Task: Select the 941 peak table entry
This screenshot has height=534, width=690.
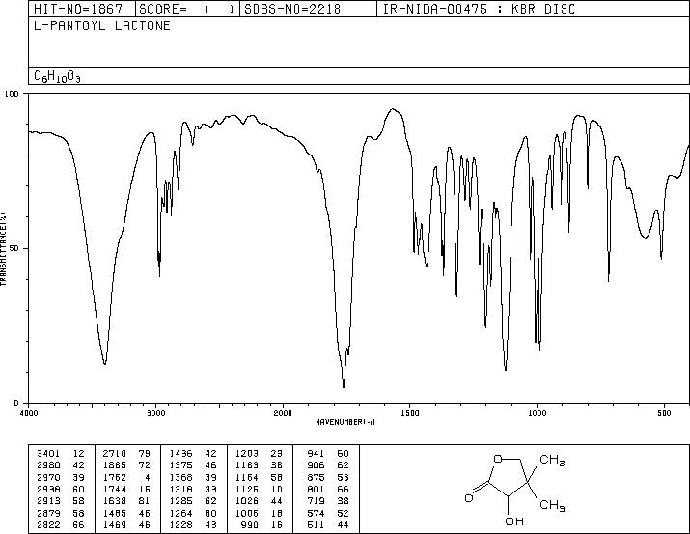Action: point(328,454)
